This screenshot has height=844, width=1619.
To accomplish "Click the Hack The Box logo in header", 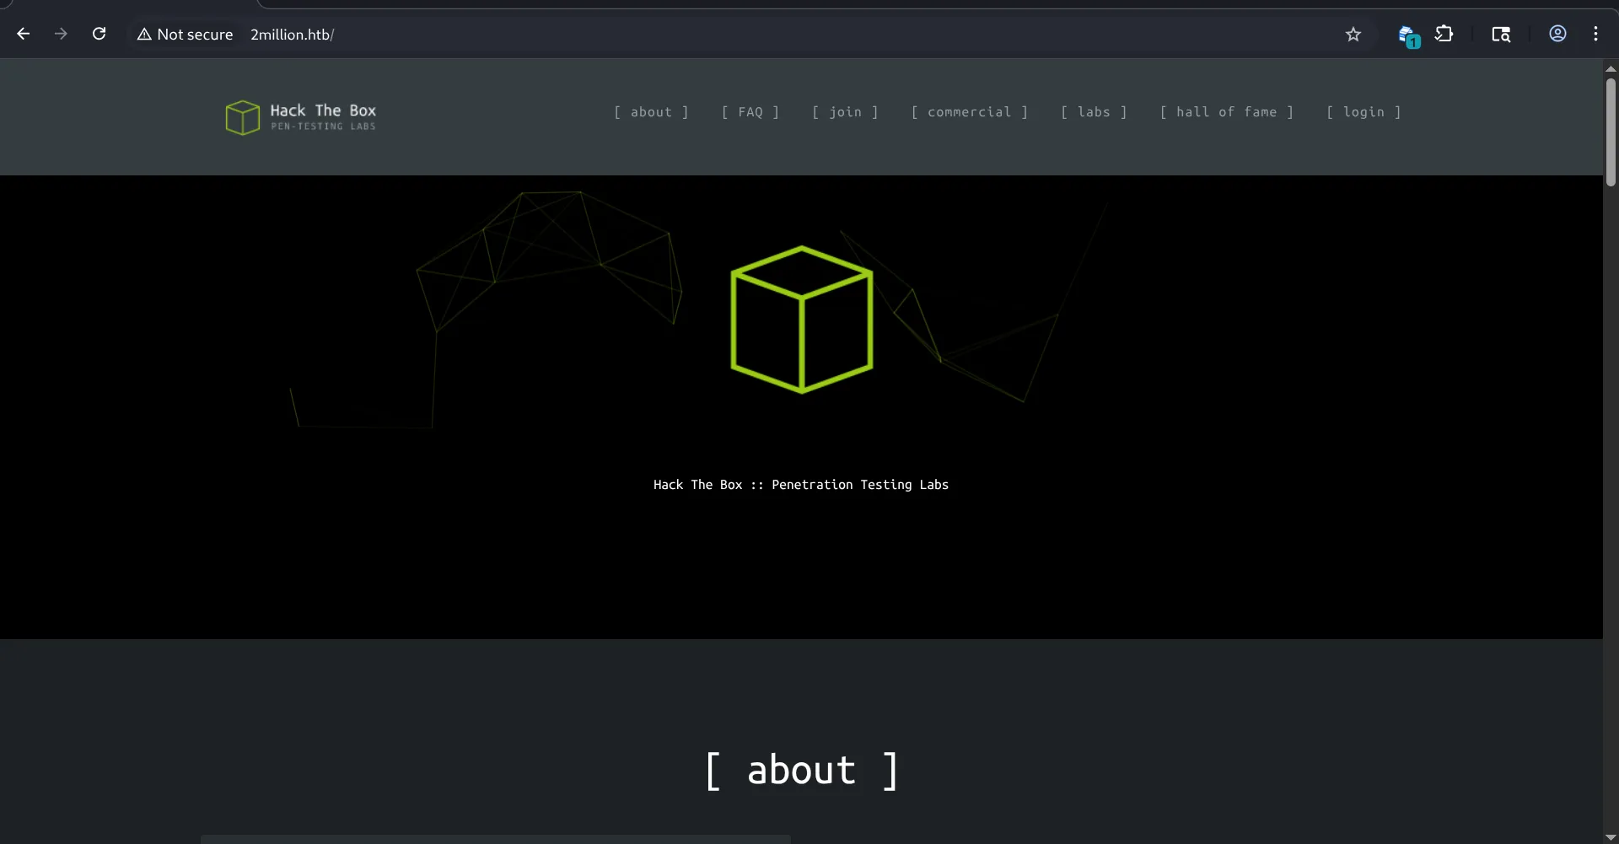I will pos(301,117).
